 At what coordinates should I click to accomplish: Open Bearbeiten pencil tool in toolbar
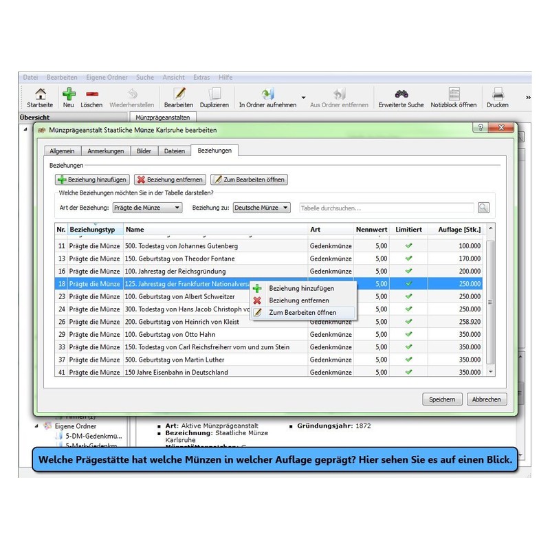coord(179,94)
